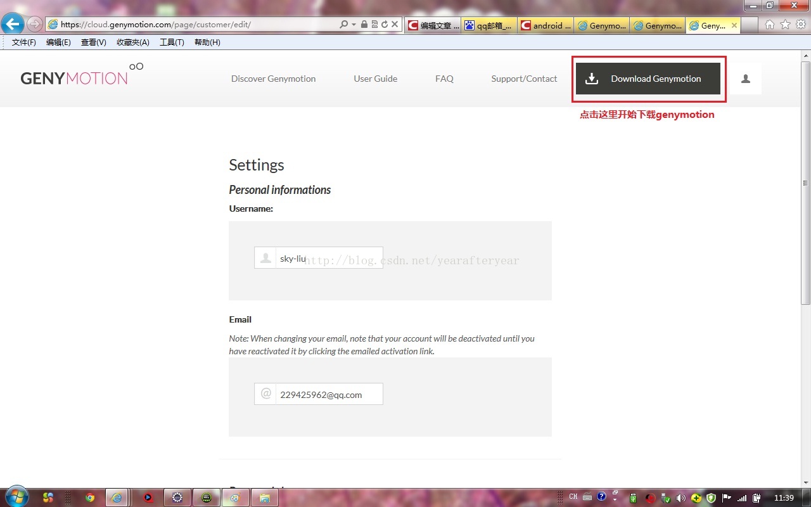811x507 pixels.
Task: Switch to the 编辑文章 tab
Action: [x=433, y=25]
